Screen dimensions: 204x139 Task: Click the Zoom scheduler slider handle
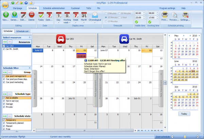point(185,137)
